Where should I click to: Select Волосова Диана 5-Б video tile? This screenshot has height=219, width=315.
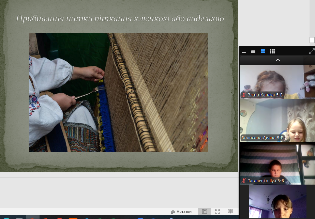[x=277, y=120]
